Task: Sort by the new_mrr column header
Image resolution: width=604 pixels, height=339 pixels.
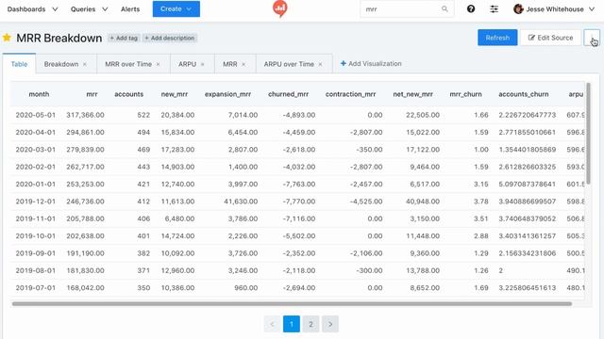Action: pyautogui.click(x=174, y=94)
